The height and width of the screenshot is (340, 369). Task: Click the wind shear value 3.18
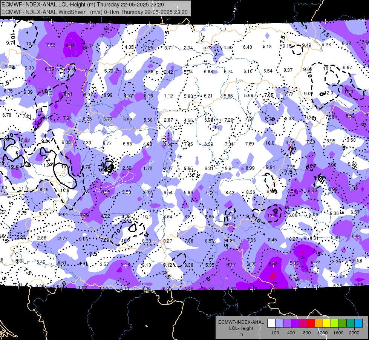click(x=126, y=265)
